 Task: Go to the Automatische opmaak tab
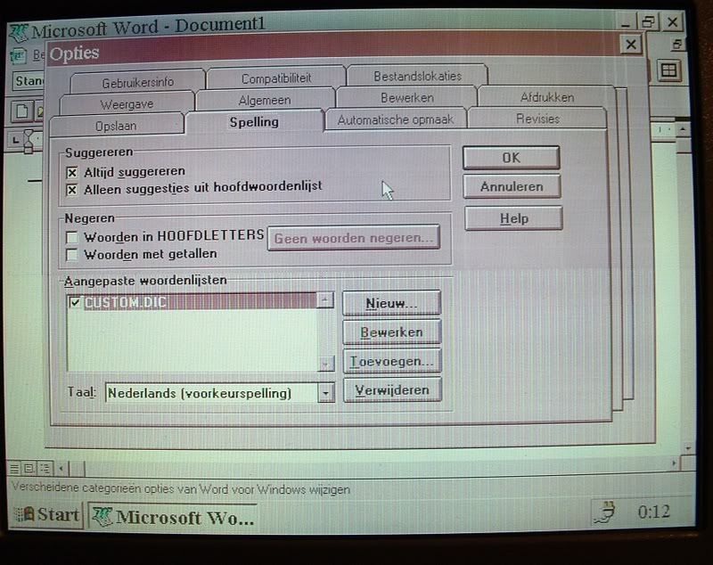click(x=396, y=119)
